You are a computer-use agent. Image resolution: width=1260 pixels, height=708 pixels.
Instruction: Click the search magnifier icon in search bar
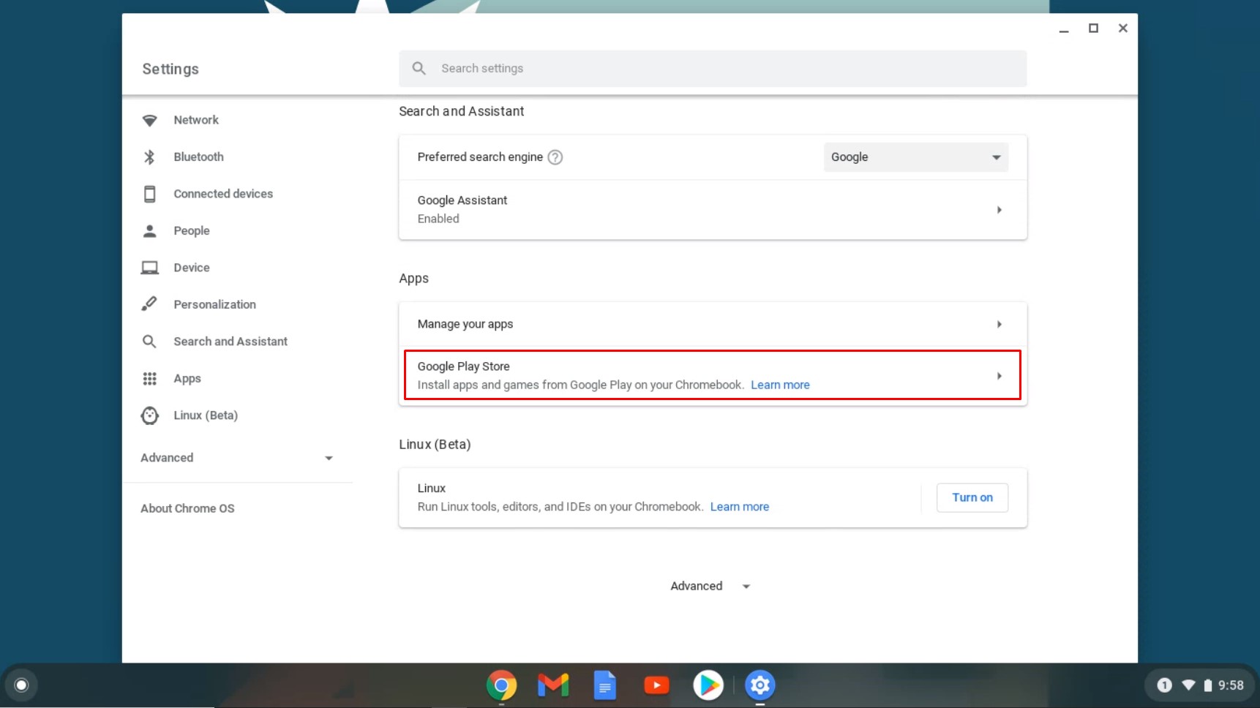tap(419, 68)
